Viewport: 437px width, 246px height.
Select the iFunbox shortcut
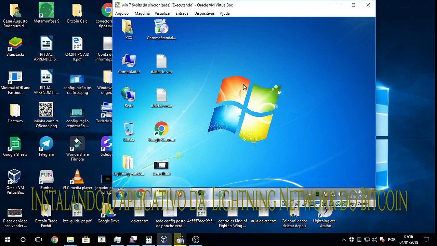click(46, 180)
